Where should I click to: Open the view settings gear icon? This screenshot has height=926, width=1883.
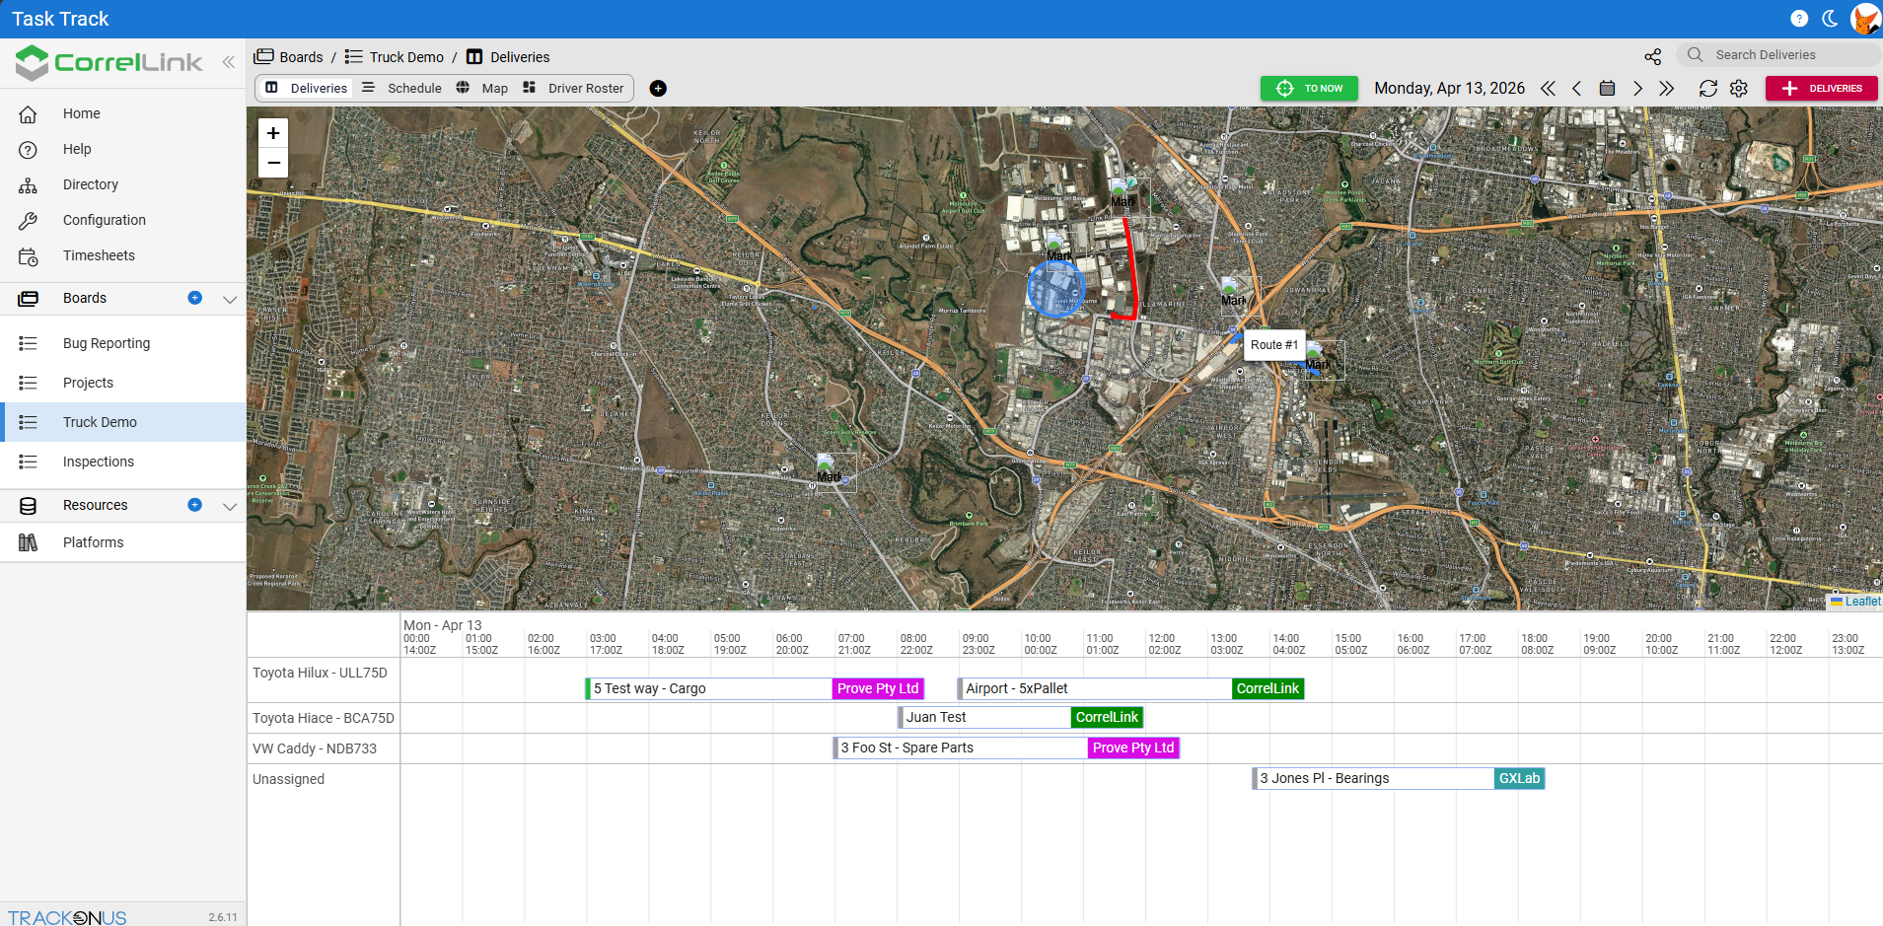(x=1739, y=89)
